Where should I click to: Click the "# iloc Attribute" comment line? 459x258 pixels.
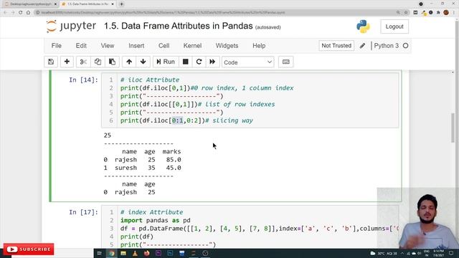[150, 80]
